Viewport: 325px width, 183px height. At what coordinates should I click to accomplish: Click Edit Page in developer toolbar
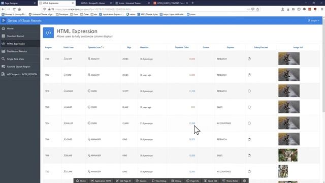pos(123,181)
